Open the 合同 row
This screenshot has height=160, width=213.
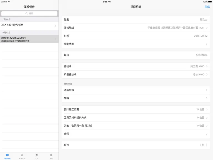coord(136,134)
